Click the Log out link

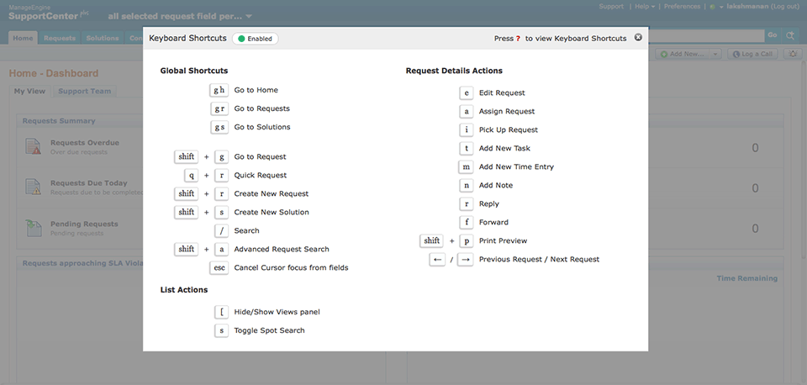tap(785, 7)
